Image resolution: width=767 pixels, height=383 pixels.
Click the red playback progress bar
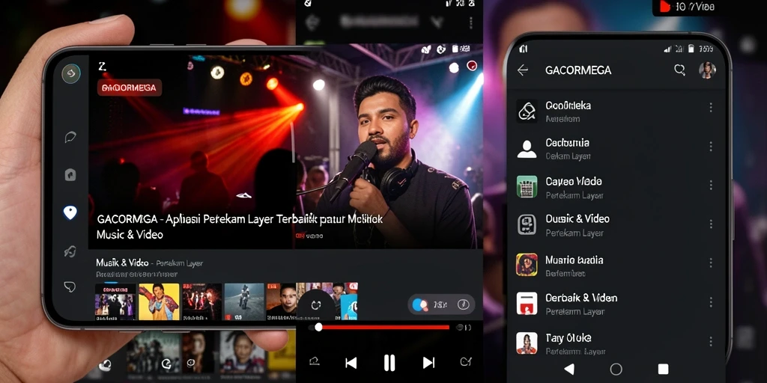click(384, 328)
